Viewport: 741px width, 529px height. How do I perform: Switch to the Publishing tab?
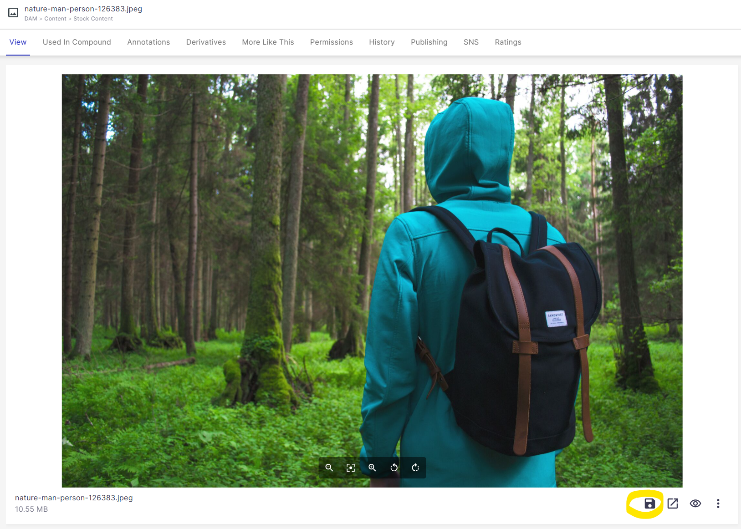tap(429, 42)
